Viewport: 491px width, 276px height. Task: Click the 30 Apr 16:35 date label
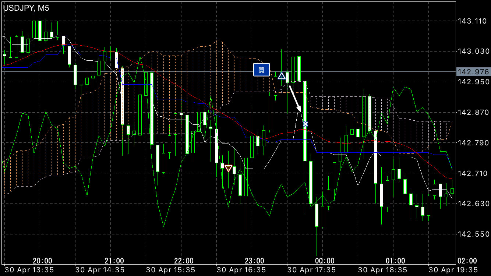[241, 270]
